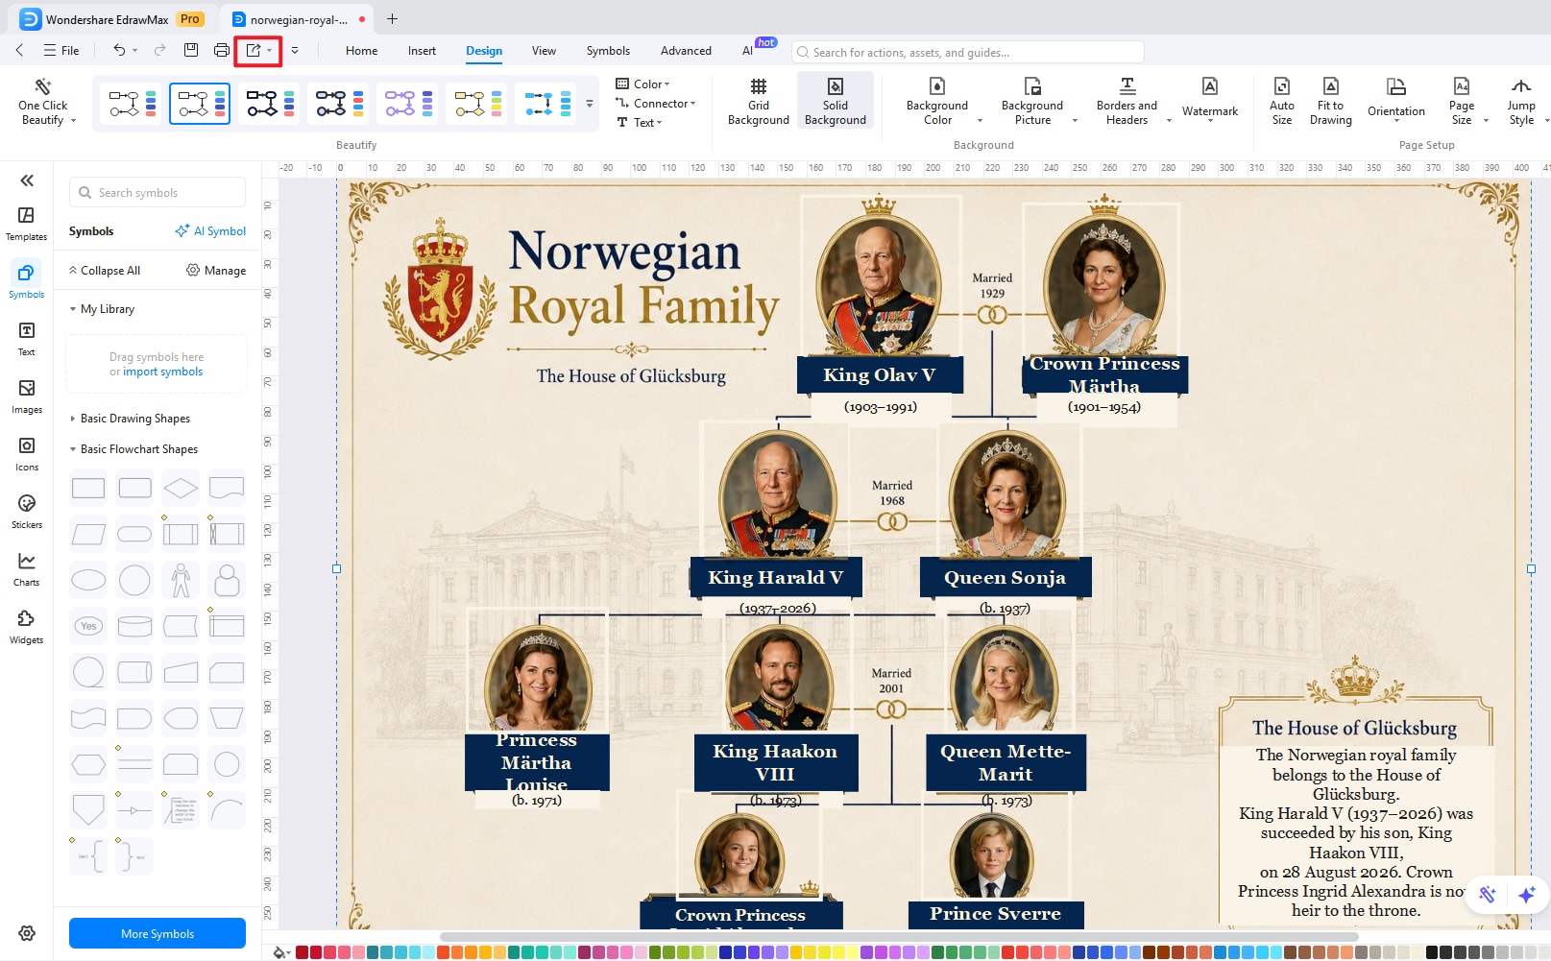The image size is (1551, 961).
Task: Switch to the Home tab
Action: [x=361, y=51]
